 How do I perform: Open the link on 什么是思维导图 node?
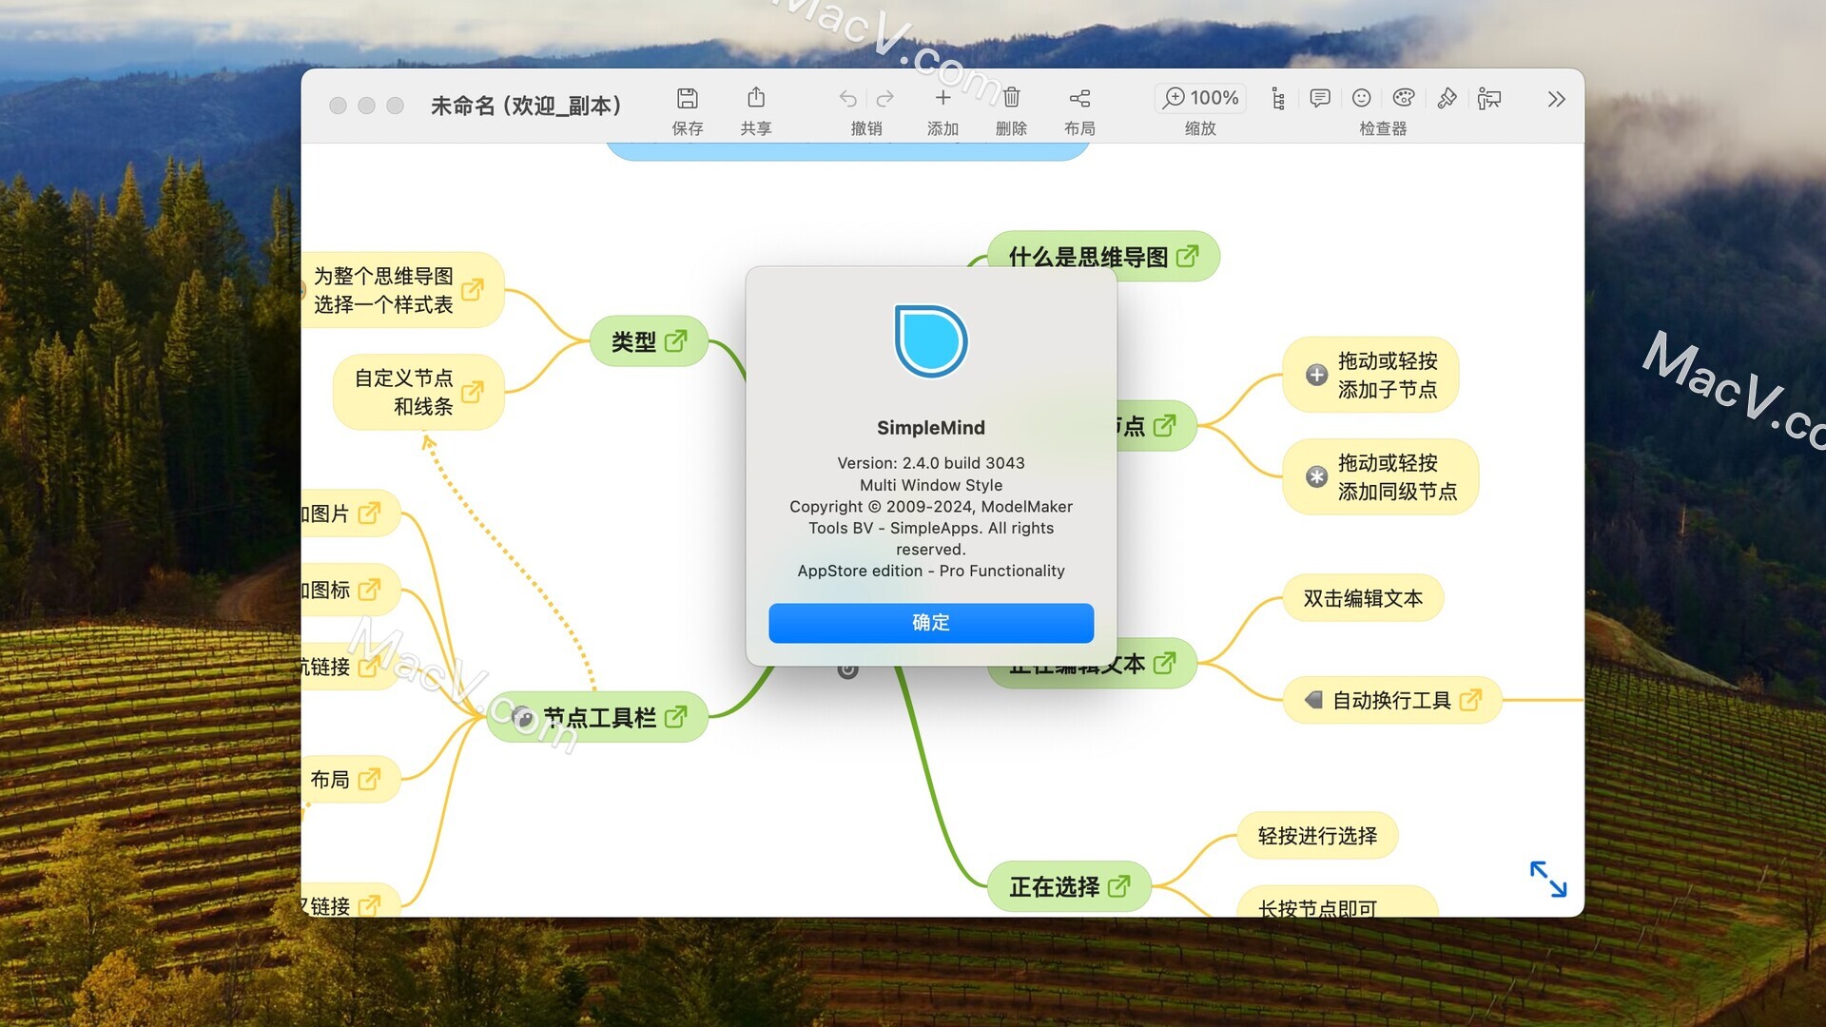click(1187, 257)
